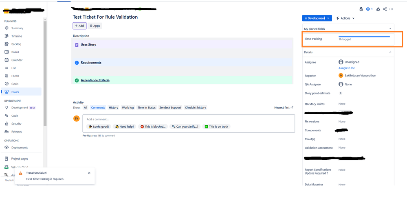Click the Security lock icon in sidebar
The height and width of the screenshot is (220, 407).
point(7,124)
